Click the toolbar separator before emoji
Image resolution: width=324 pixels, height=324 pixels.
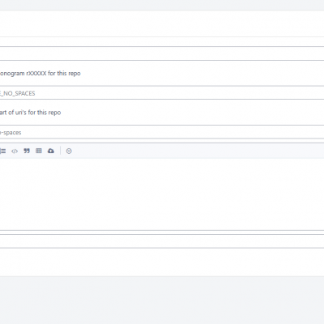point(60,151)
